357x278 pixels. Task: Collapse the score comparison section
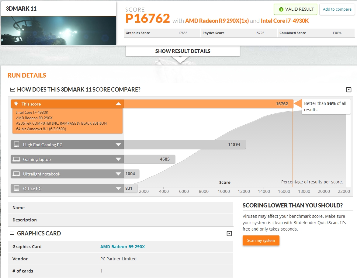[348, 89]
